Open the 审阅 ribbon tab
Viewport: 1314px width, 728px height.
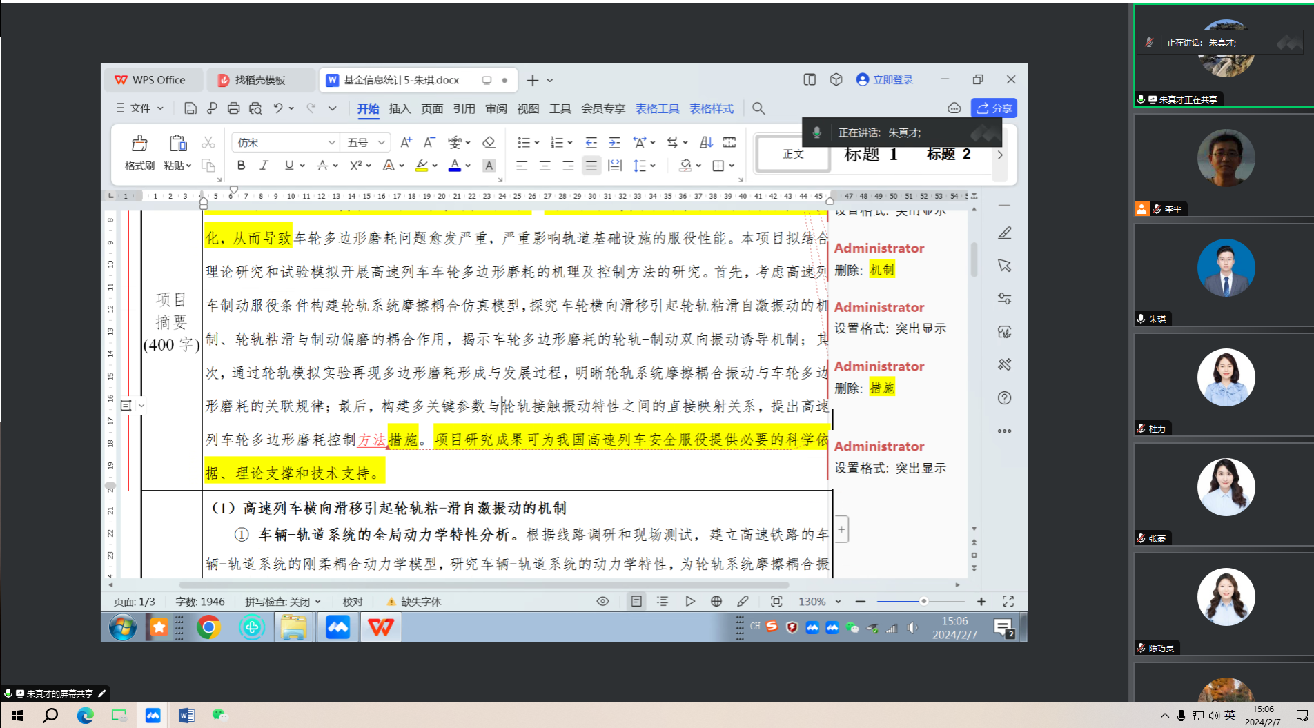point(496,109)
